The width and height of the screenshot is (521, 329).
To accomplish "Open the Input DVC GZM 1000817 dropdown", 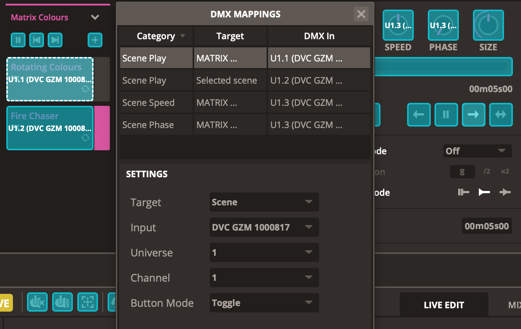I will (264, 227).
